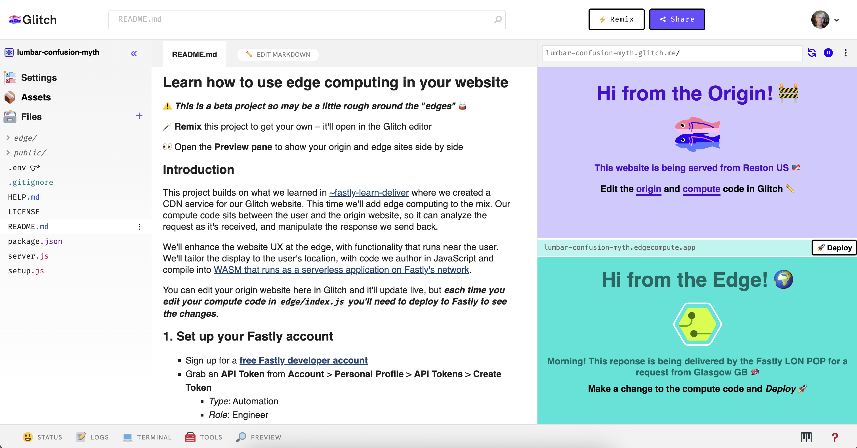Open the .env file
This screenshot has height=448, width=857.
(17, 168)
